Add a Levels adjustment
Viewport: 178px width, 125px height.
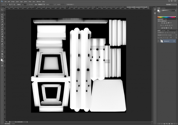pos(164,23)
